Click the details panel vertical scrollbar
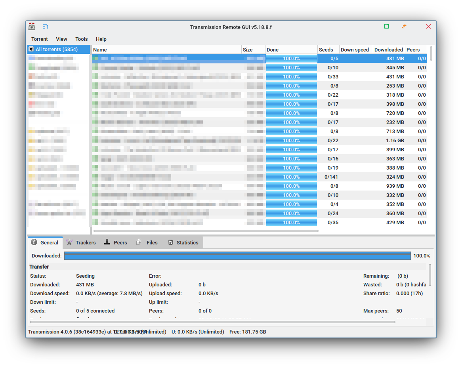462x368 pixels. click(430, 275)
